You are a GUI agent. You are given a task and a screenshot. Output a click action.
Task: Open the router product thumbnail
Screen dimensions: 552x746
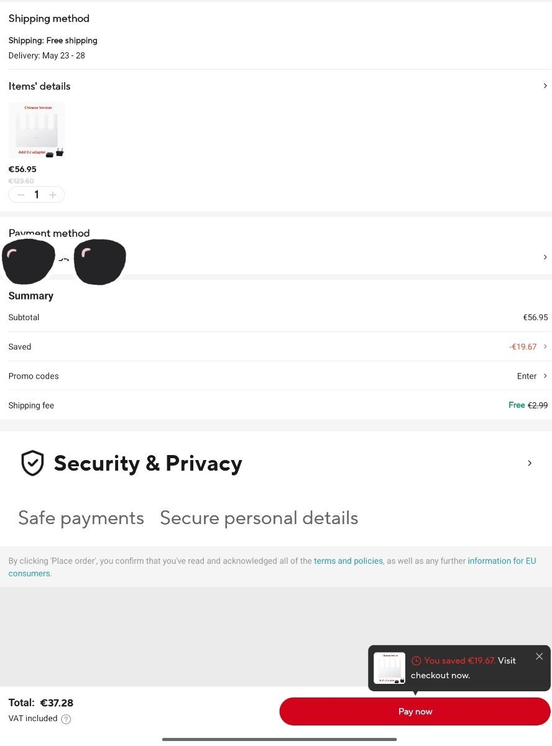(37, 130)
